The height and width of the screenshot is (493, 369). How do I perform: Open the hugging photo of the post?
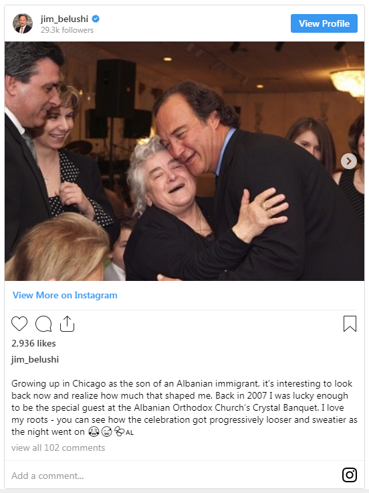[x=184, y=161]
